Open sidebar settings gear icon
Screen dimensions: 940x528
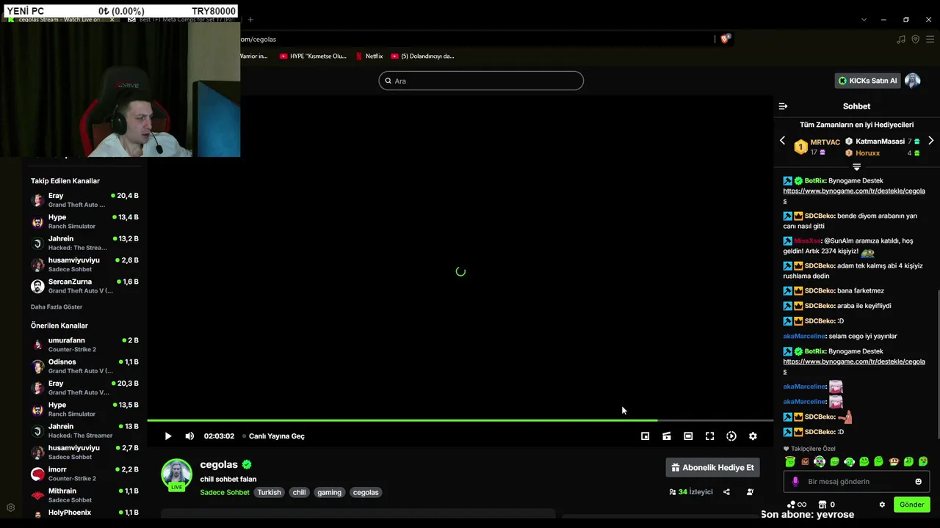(10, 507)
